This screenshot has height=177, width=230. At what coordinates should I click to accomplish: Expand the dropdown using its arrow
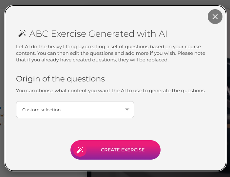coord(127,110)
